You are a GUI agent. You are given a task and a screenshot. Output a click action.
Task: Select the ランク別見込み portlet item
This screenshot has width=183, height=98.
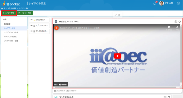[x=39, y=31]
